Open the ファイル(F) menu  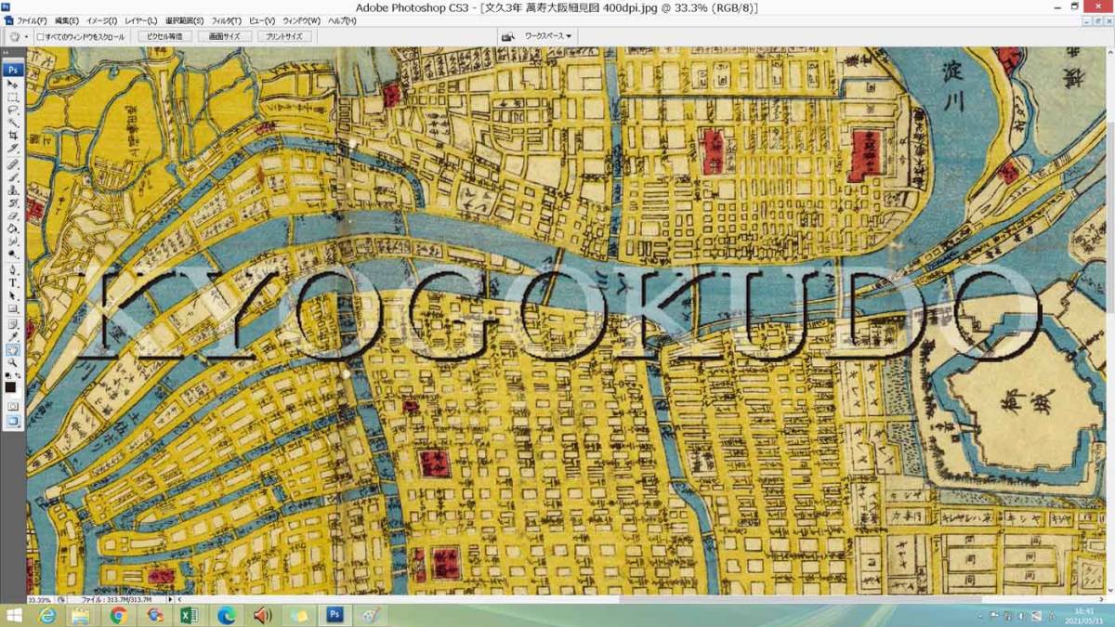(33, 20)
